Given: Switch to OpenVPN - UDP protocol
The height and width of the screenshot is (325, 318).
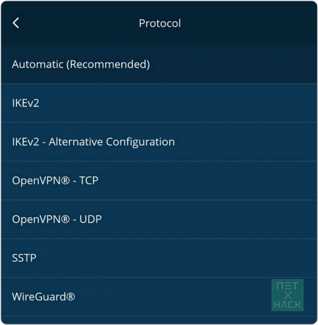Looking at the screenshot, I should 57,219.
